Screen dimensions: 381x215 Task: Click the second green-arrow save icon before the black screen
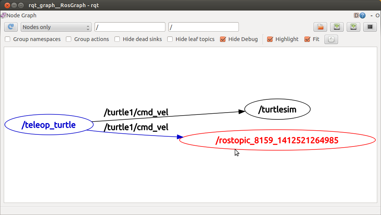pos(353,27)
